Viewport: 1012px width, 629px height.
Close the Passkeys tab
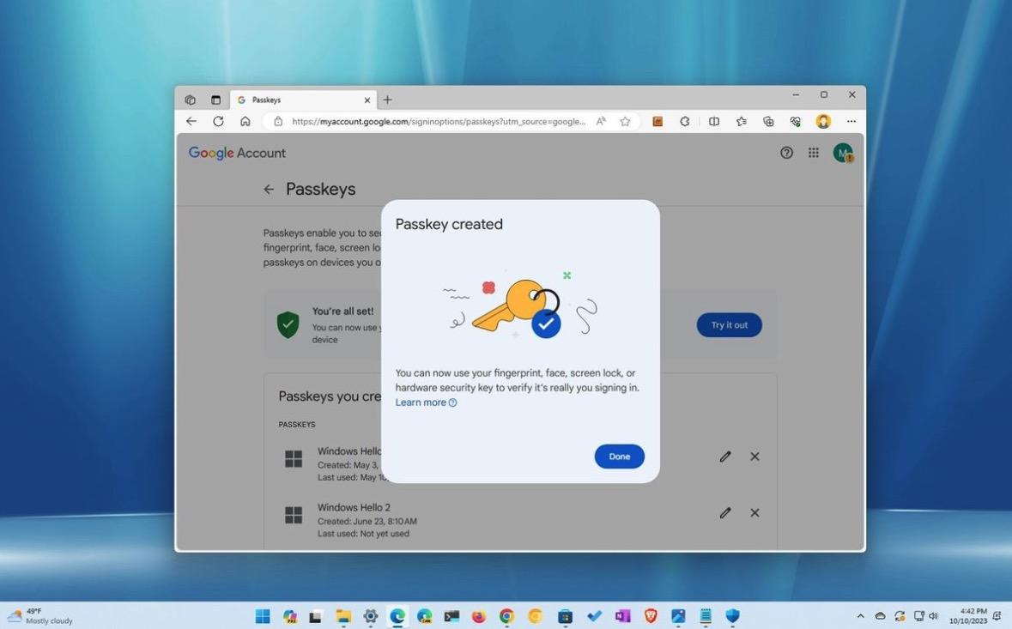point(367,100)
